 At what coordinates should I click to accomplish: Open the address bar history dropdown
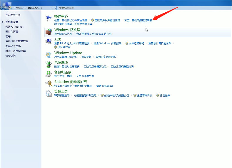pos(52,8)
